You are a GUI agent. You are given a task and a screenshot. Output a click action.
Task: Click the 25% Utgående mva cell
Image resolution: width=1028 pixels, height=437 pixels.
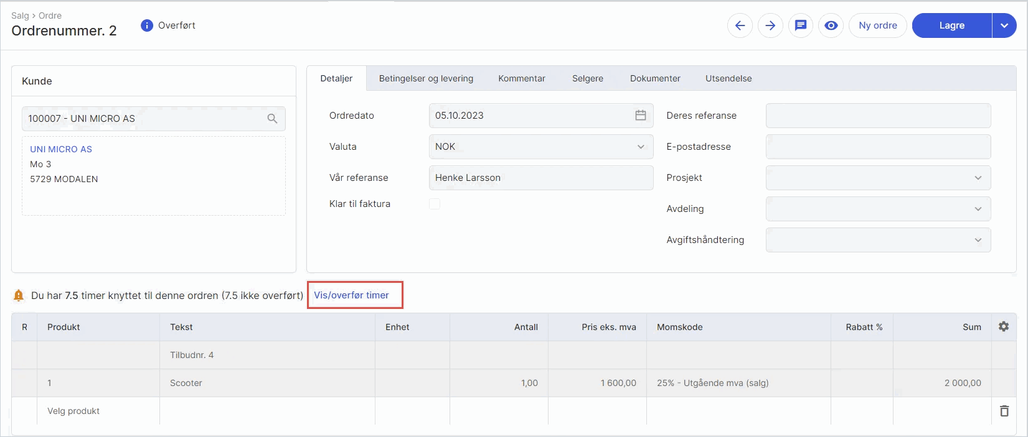click(x=738, y=383)
